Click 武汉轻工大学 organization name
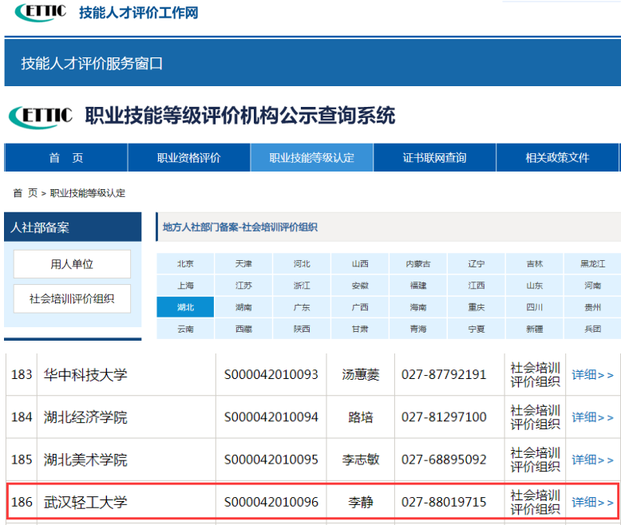Screen dimensions: 621x525 point(85,503)
